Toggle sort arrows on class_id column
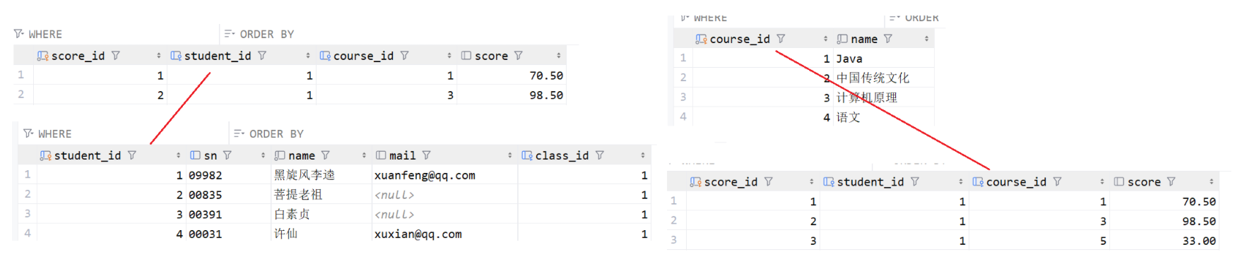The height and width of the screenshot is (264, 1240). click(642, 155)
